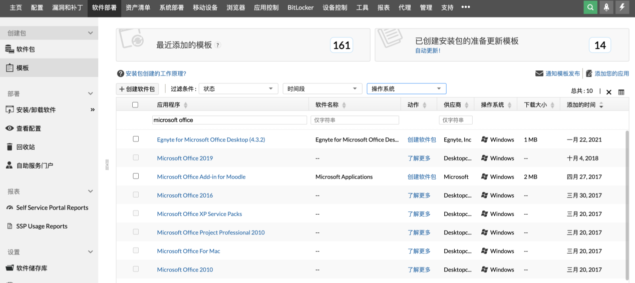Sort by 操作系统 column arrows
Screen dimensions: 635x283
pos(510,105)
